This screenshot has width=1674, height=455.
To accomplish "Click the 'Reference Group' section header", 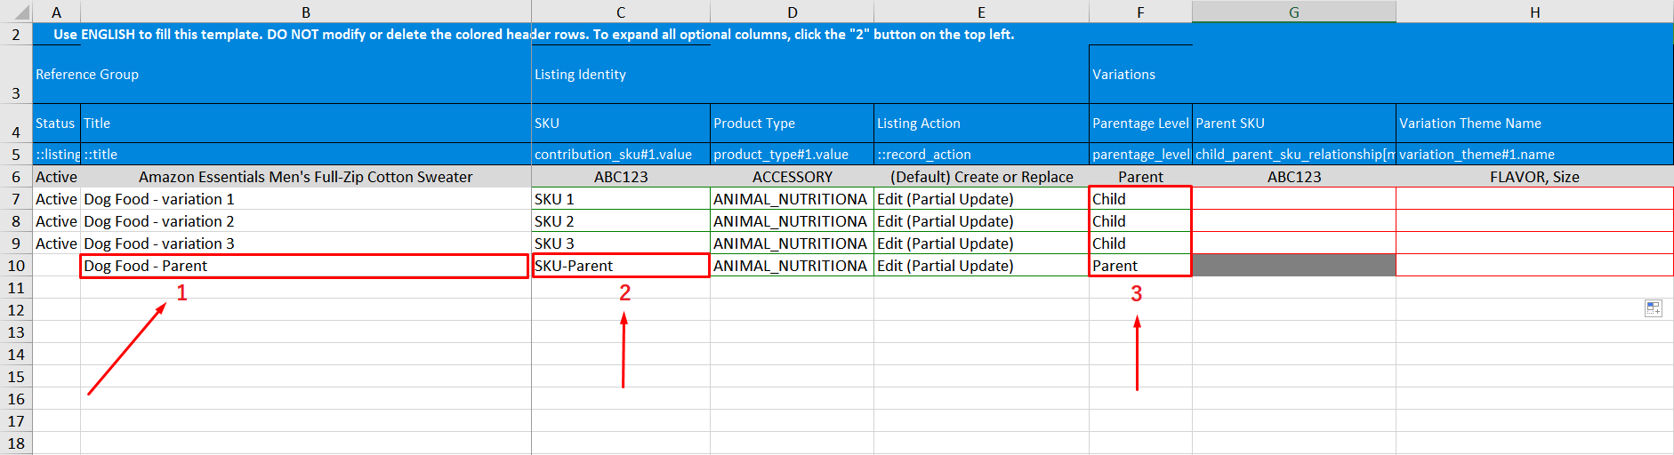I will point(282,75).
